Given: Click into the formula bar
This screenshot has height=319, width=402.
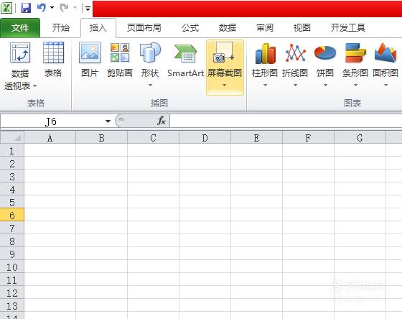Looking at the screenshot, I should (x=286, y=121).
